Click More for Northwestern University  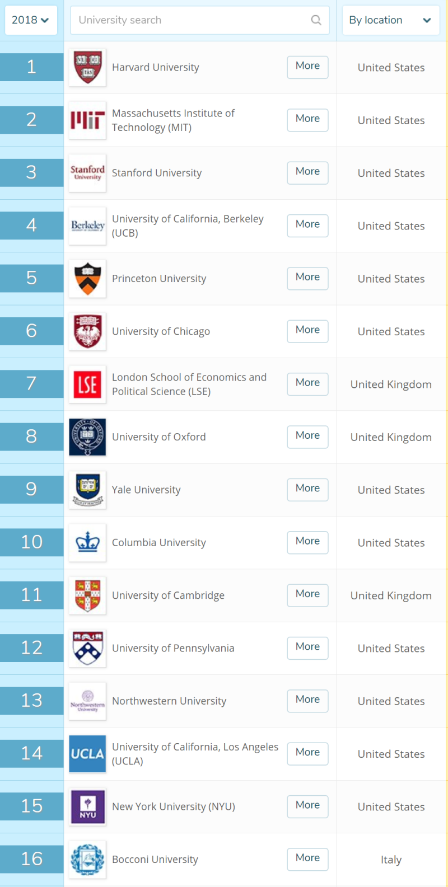click(307, 700)
